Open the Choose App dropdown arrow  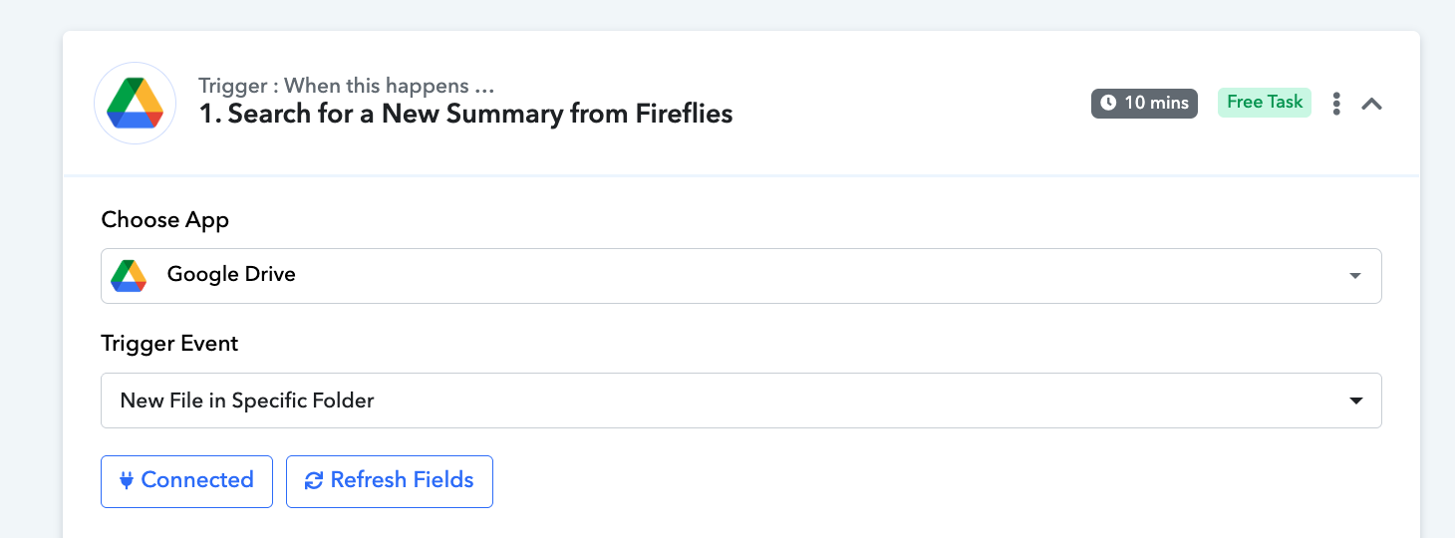tap(1355, 276)
